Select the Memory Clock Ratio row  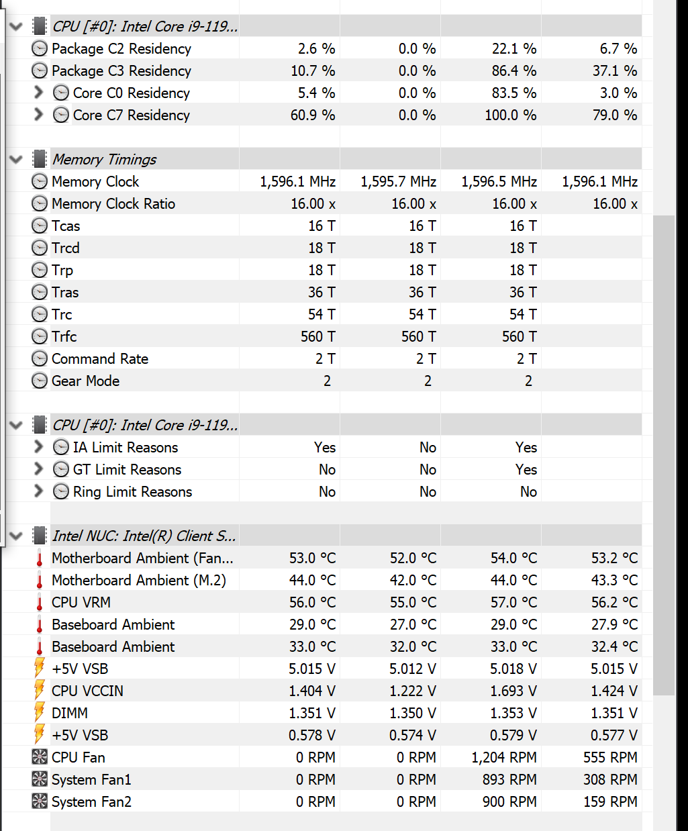coord(113,204)
